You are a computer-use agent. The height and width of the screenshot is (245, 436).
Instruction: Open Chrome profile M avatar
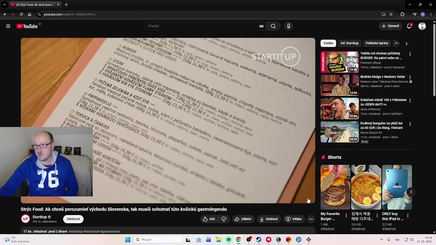click(x=423, y=14)
